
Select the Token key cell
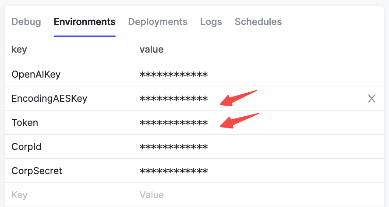[69, 122]
